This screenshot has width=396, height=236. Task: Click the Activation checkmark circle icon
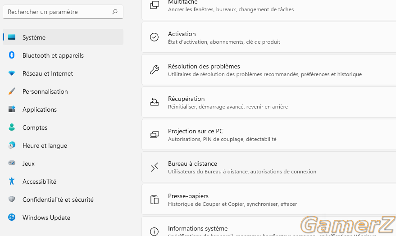155,37
